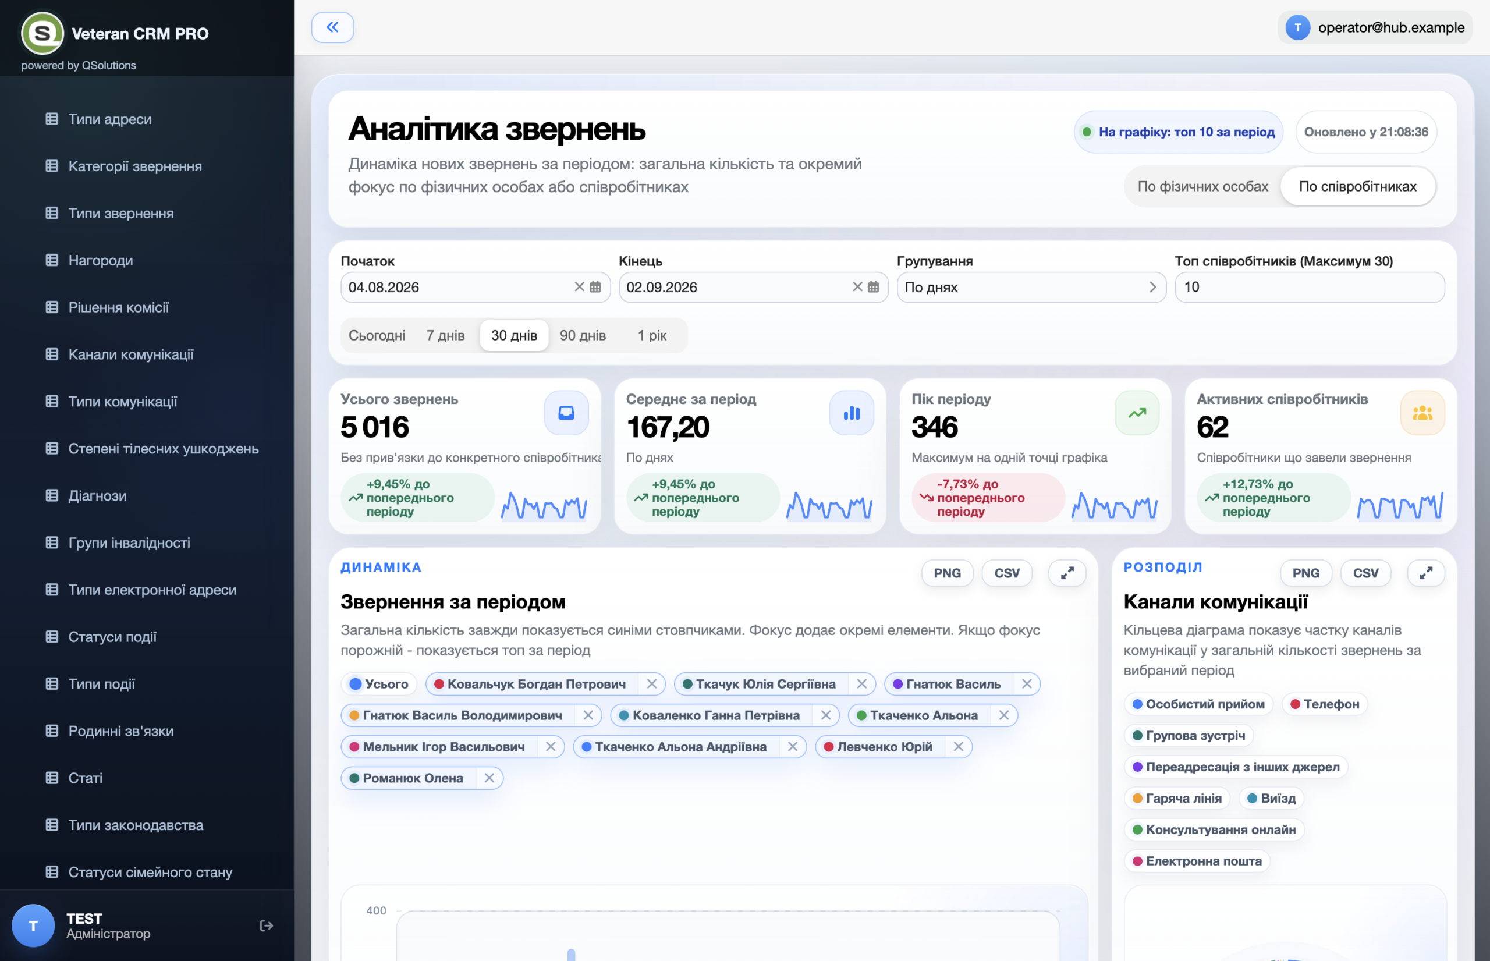Remove Коваленко Ганна Петрівна chip

click(825, 715)
